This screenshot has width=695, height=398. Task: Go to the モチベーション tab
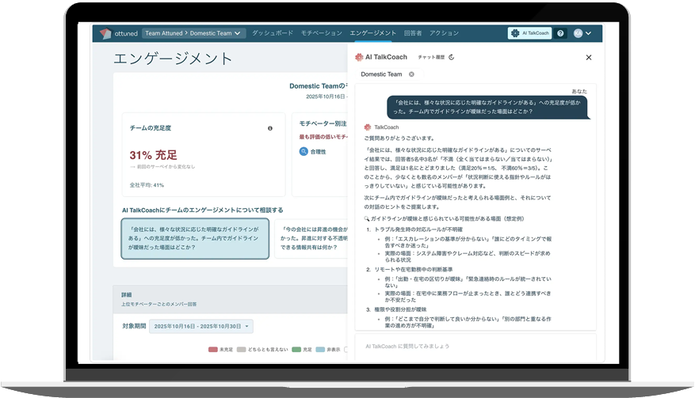pyautogui.click(x=322, y=33)
